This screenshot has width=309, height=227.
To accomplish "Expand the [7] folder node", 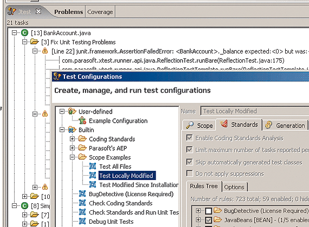I will tap(24, 215).
